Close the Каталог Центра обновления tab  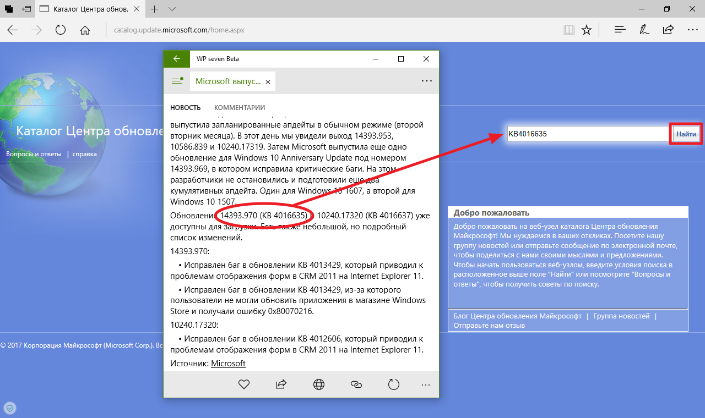138,9
